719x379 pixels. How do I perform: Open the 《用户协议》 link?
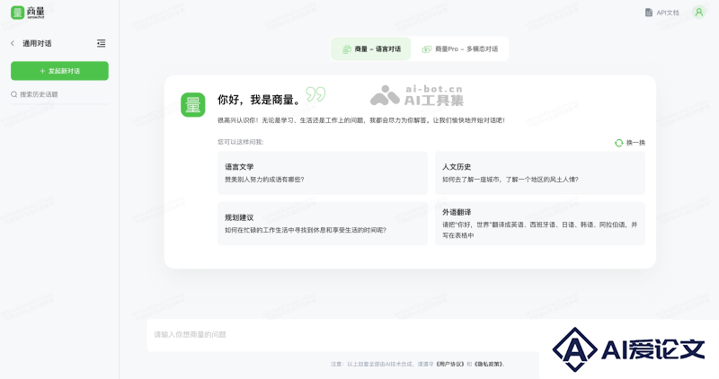point(449,365)
